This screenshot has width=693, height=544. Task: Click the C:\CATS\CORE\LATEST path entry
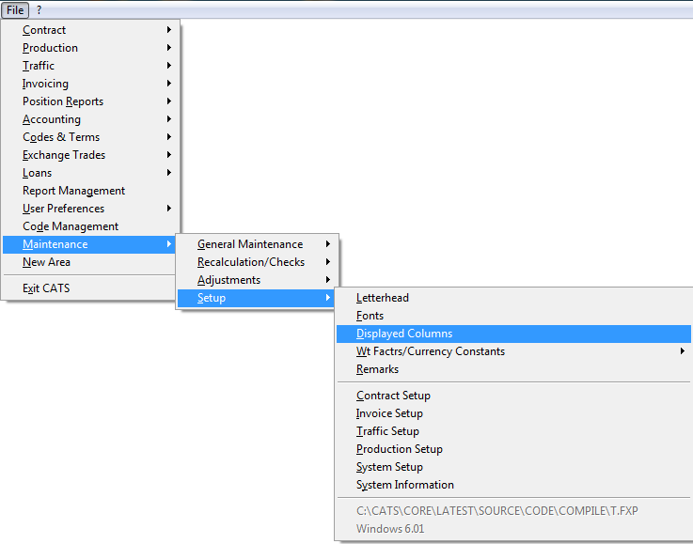pyautogui.click(x=513, y=511)
